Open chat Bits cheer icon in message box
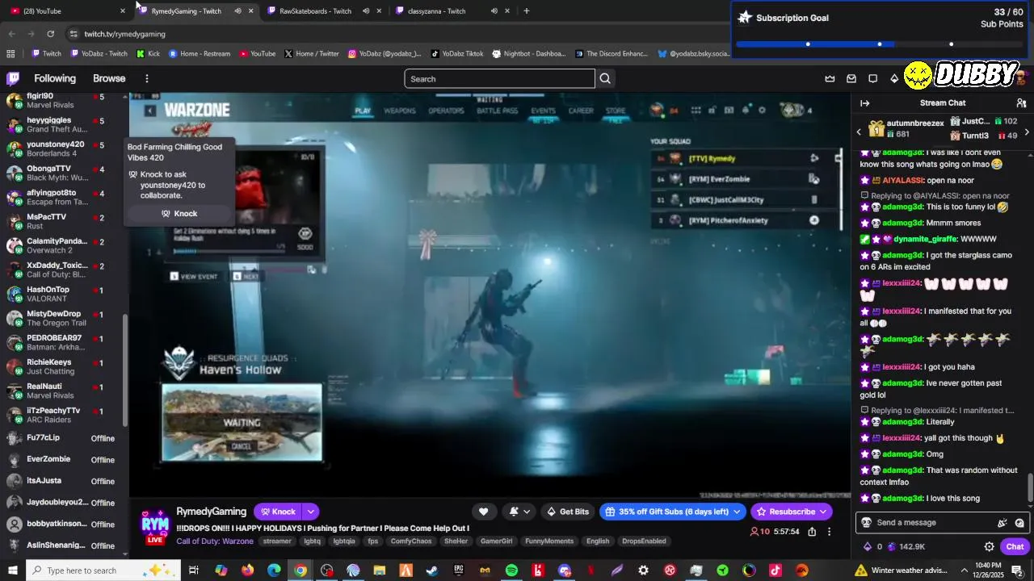1034x581 pixels. (1002, 523)
